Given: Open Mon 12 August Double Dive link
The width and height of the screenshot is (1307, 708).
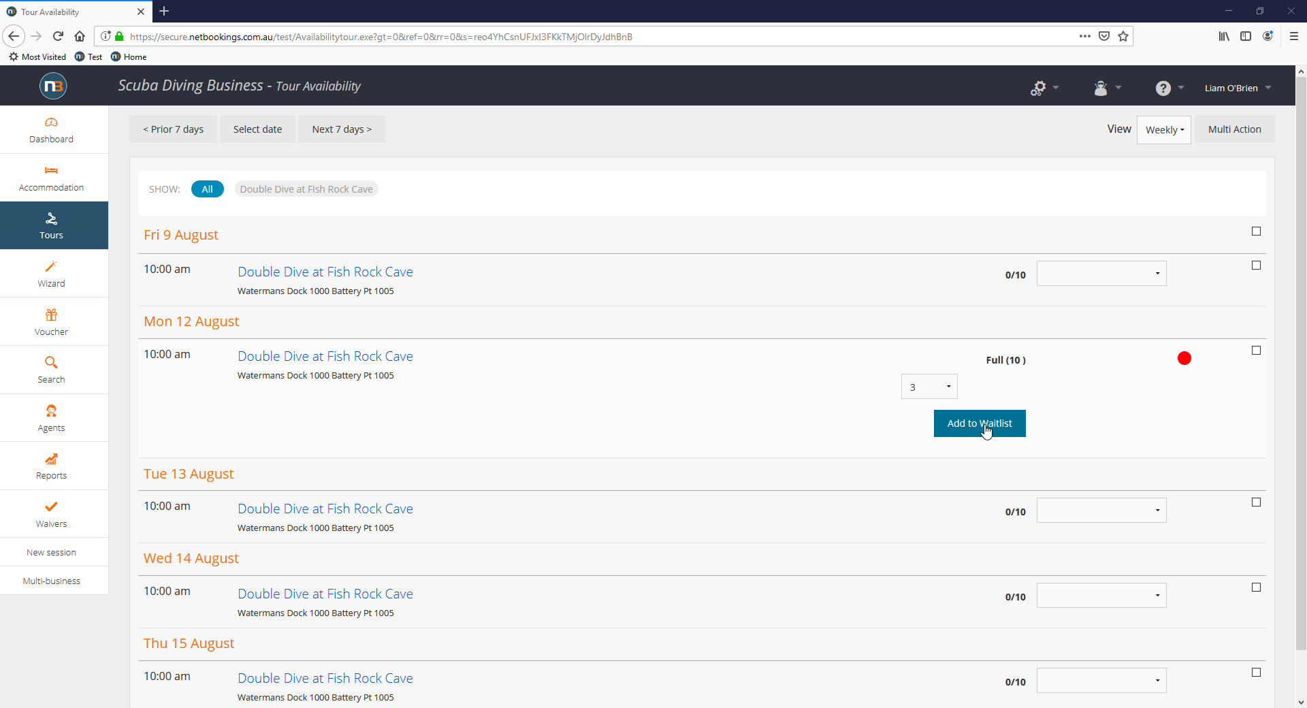Looking at the screenshot, I should tap(325, 356).
